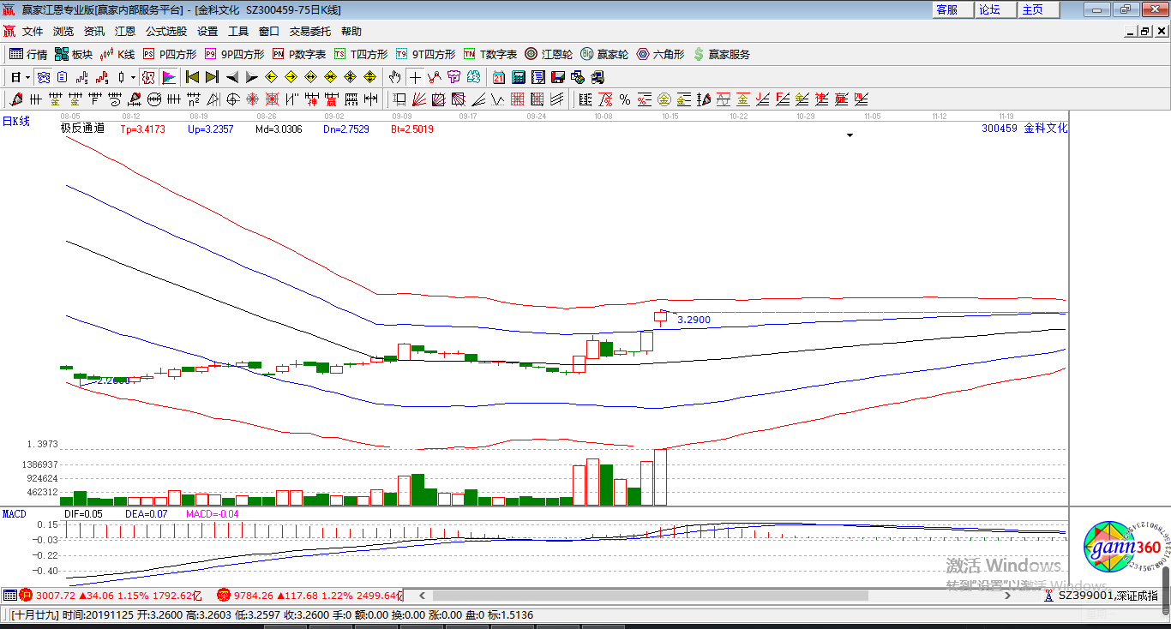Select the circled 金 icon
This screenshot has width=1171, height=629.
point(664,99)
